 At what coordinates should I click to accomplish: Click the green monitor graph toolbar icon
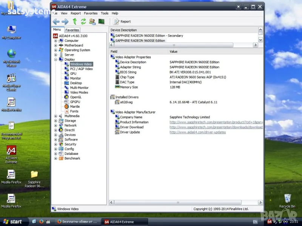coord(101,21)
